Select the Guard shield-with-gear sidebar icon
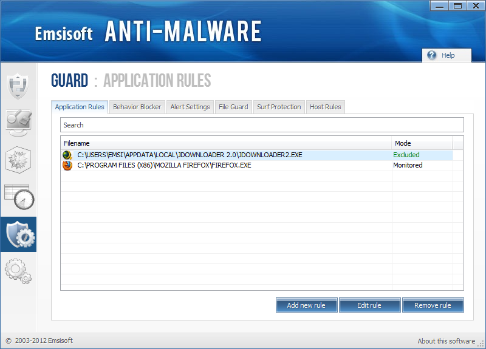486x349 pixels. 18,234
